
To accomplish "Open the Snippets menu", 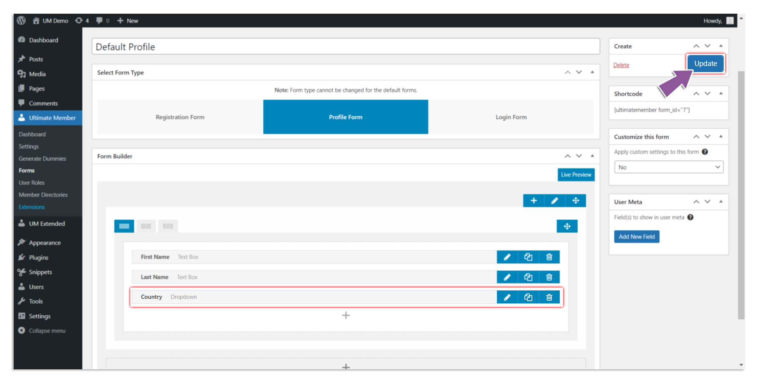I will (40, 272).
